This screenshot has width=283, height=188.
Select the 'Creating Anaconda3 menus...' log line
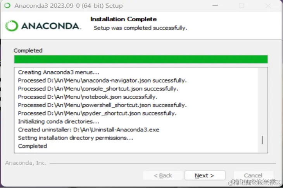(59, 72)
